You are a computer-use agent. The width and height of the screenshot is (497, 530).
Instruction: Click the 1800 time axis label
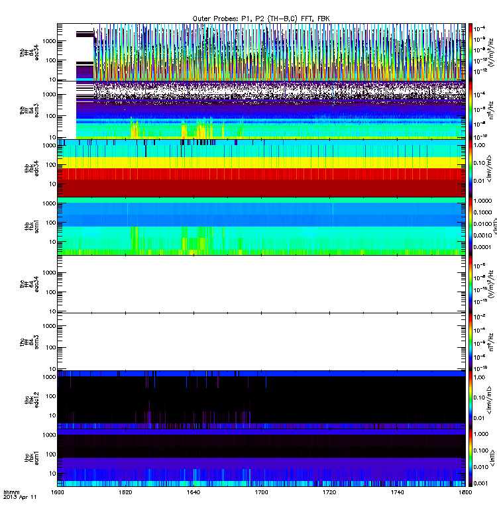[x=466, y=492]
